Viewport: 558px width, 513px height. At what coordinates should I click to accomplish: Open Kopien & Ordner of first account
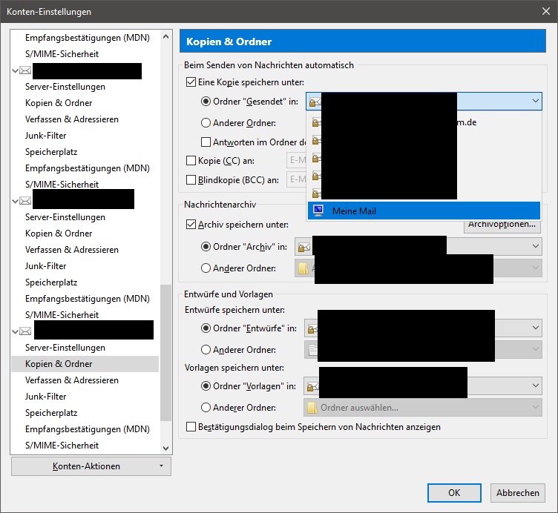click(59, 103)
